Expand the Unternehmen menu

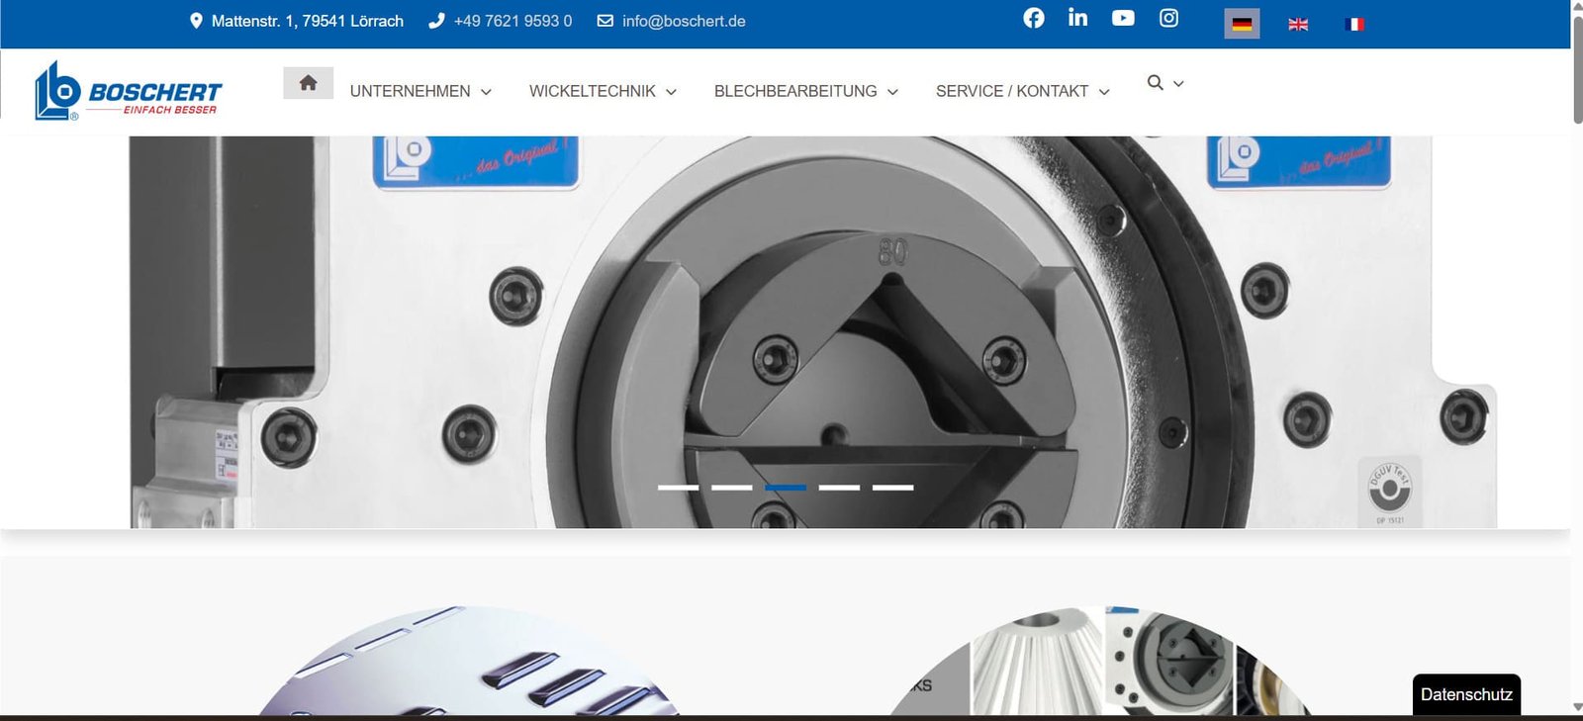pyautogui.click(x=420, y=91)
